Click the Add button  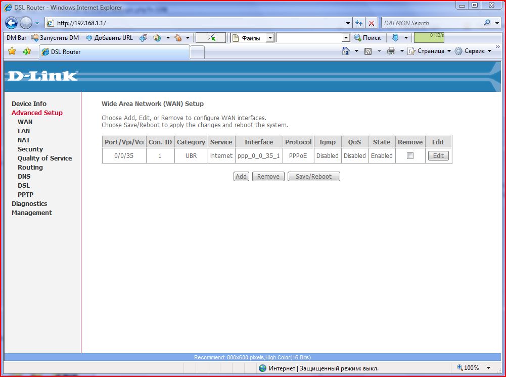(x=241, y=176)
